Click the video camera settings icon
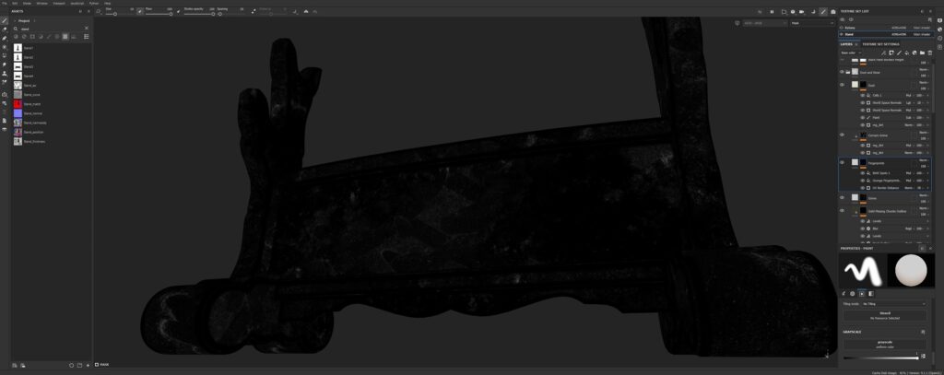Viewport: 944px width, 375px height. point(803,11)
